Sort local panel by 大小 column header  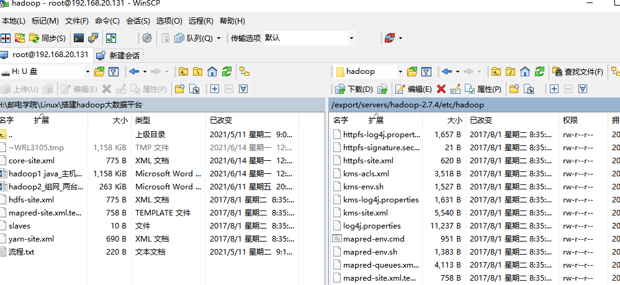(x=109, y=120)
